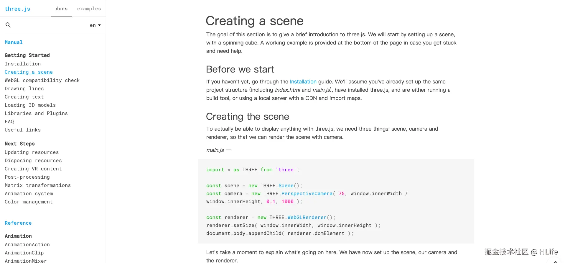The width and height of the screenshot is (565, 263).
Task: Select the docs tab
Action: (x=62, y=9)
